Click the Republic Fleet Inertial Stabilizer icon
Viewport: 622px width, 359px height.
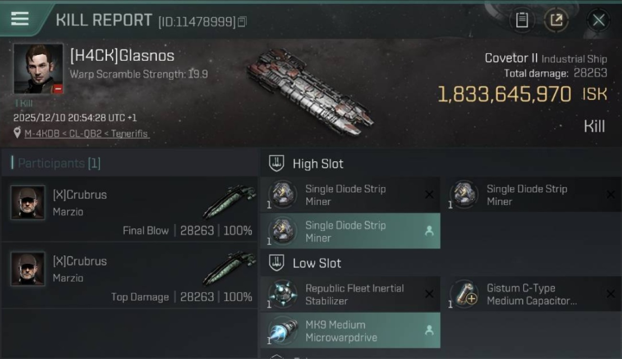click(x=282, y=294)
